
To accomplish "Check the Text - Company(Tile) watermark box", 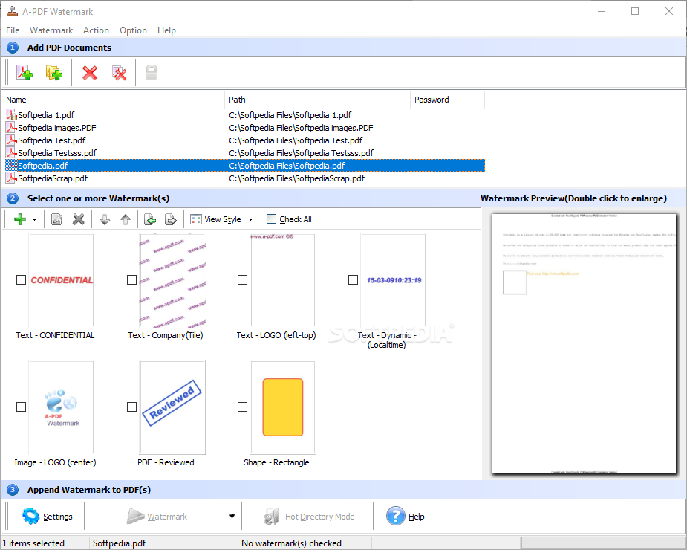I will (131, 279).
